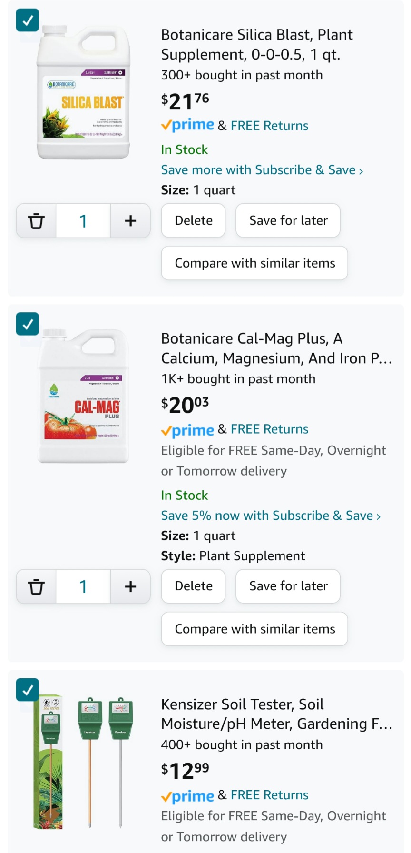
Task: Open the Kensizer Soil Tester product title
Action: 276,714
